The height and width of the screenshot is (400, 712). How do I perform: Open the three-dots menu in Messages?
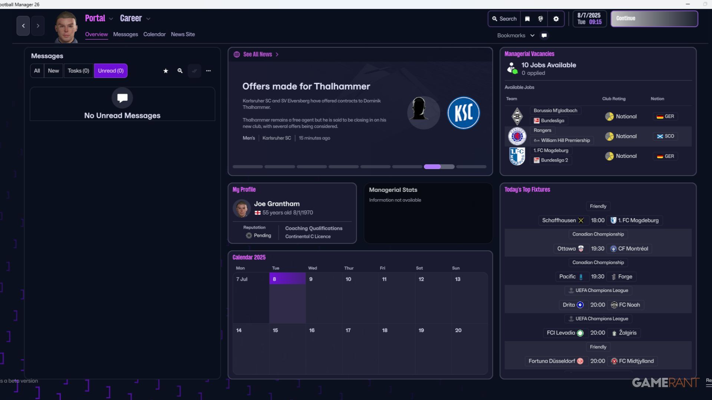(208, 71)
